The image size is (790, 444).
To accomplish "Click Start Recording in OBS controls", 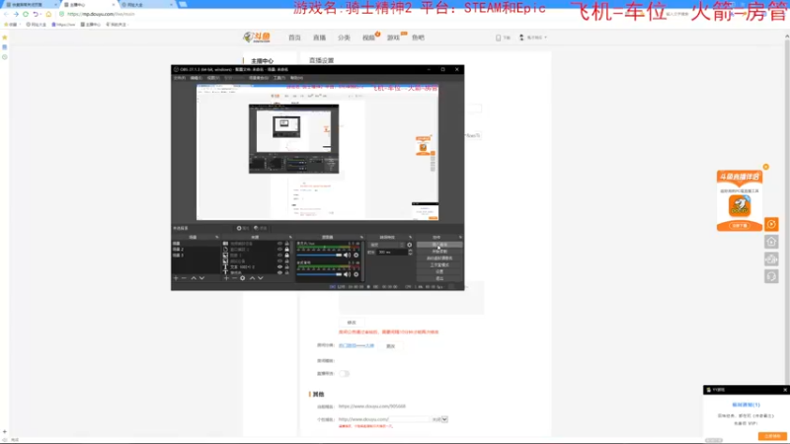I will click(x=439, y=252).
